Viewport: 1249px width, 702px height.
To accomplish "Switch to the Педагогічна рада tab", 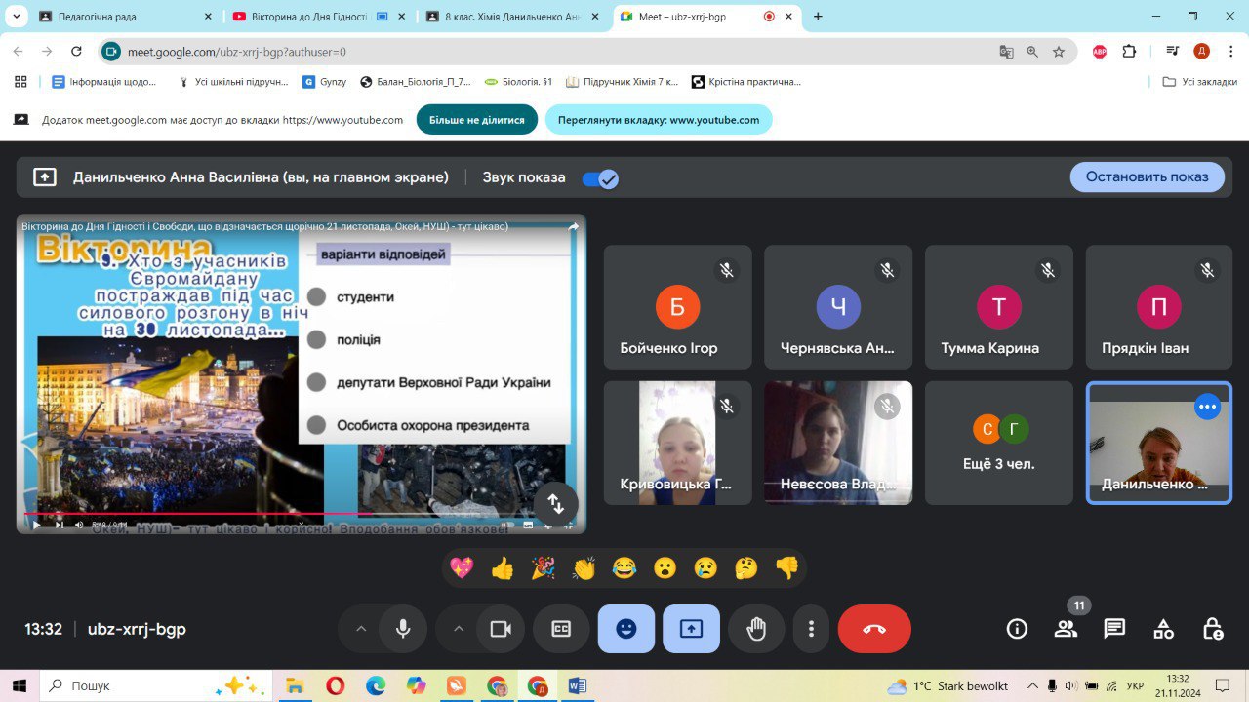I will click(x=125, y=17).
